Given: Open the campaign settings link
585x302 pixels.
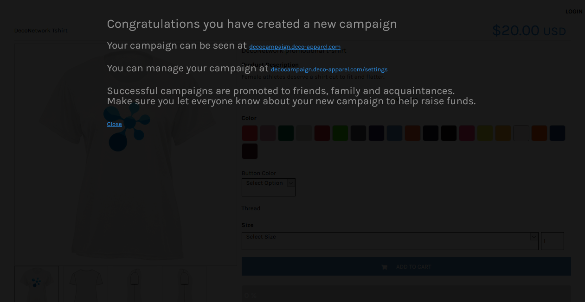Looking at the screenshot, I should pos(329,69).
